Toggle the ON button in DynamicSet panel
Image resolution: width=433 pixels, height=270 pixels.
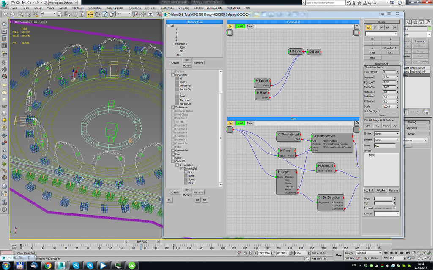pos(230,26)
